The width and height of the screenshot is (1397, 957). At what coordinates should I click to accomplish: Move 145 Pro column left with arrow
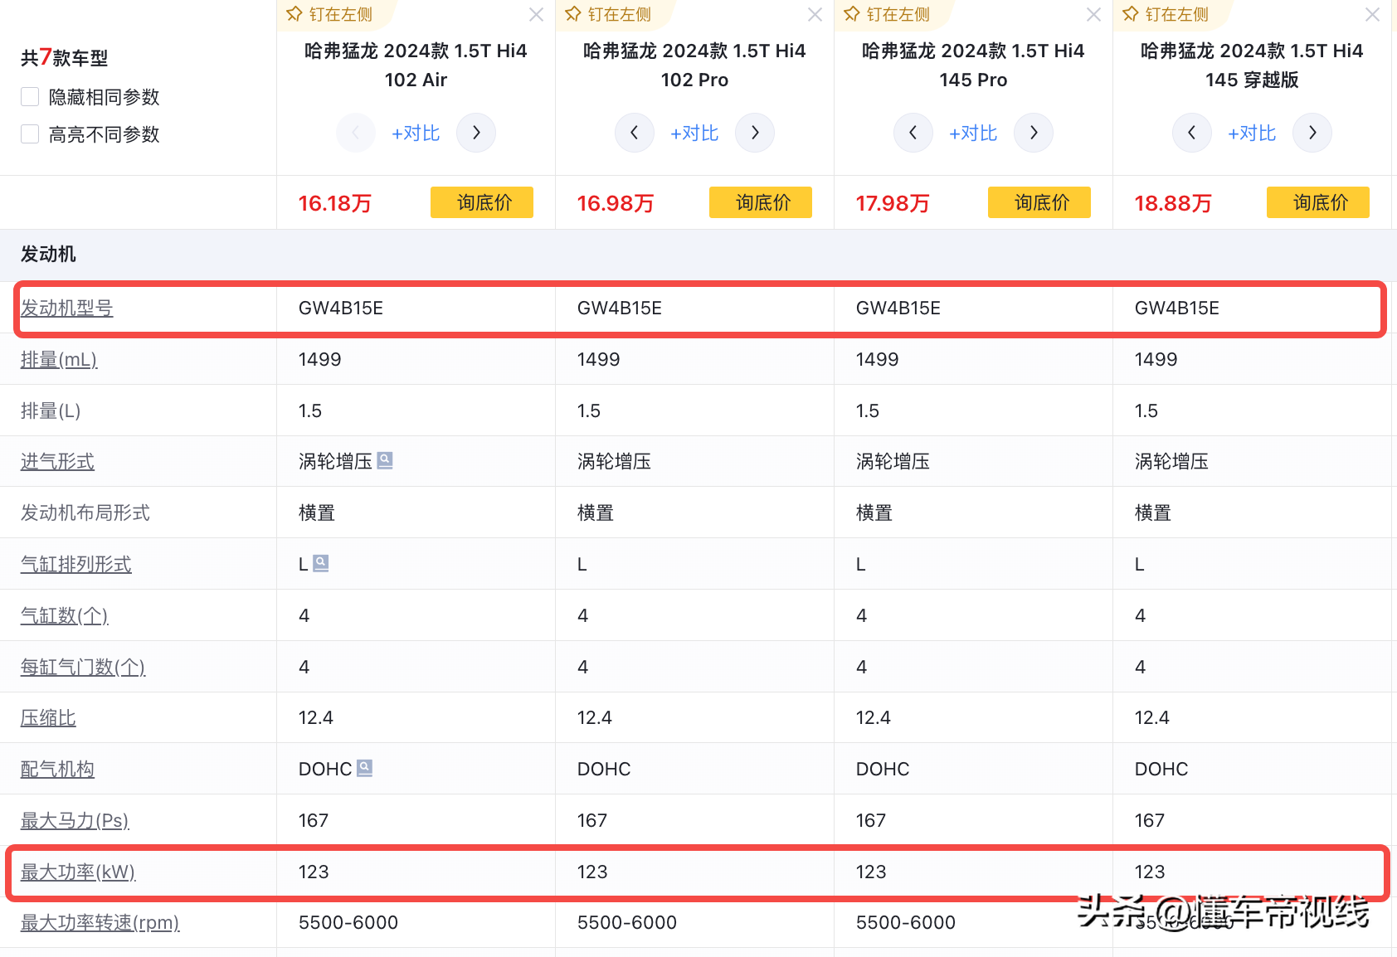click(x=913, y=133)
